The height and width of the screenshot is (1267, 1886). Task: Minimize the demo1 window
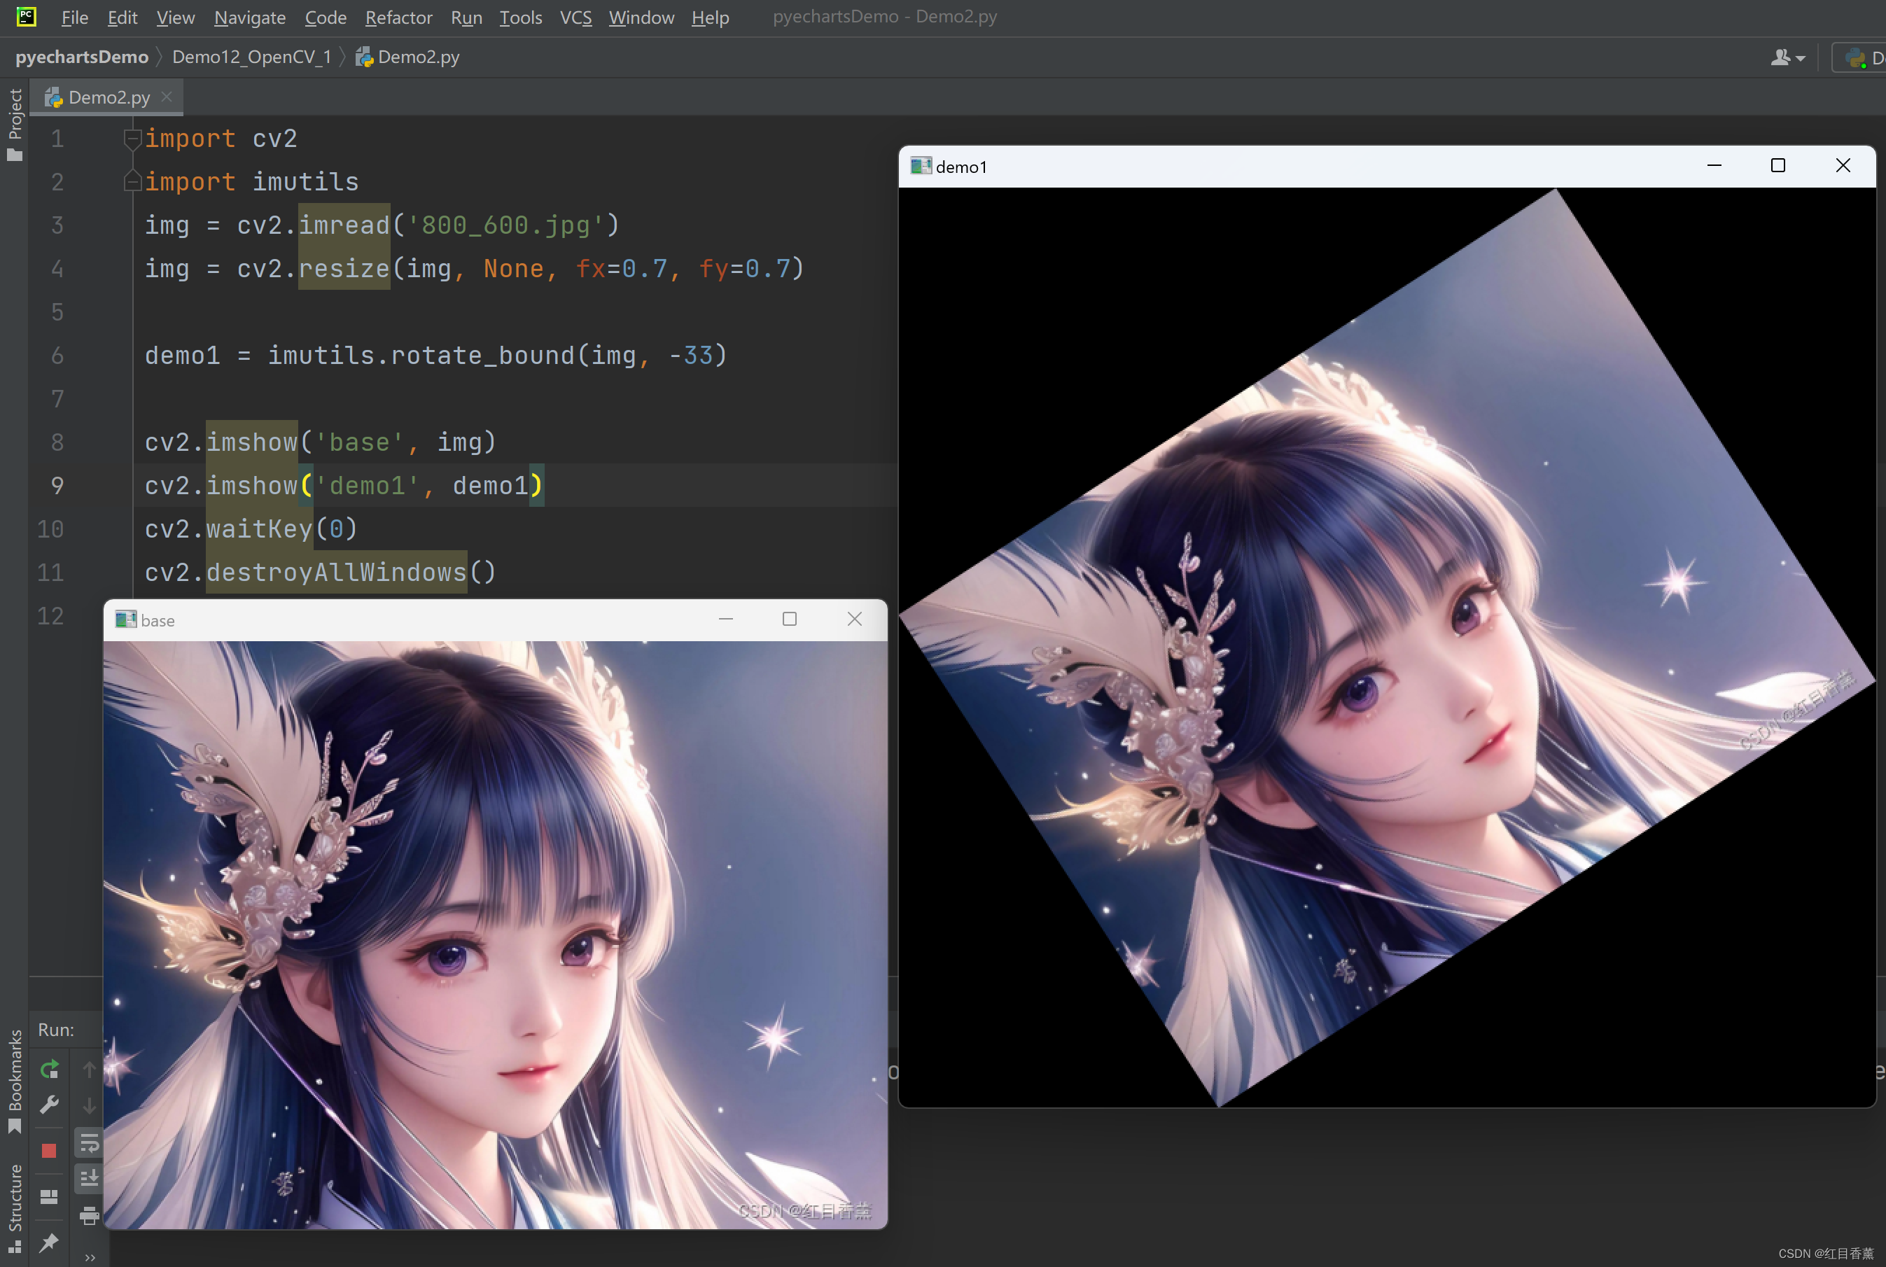pyautogui.click(x=1714, y=166)
